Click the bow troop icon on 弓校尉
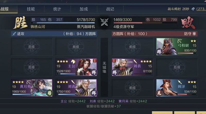This screenshot has height=114, width=206. point(179,41)
